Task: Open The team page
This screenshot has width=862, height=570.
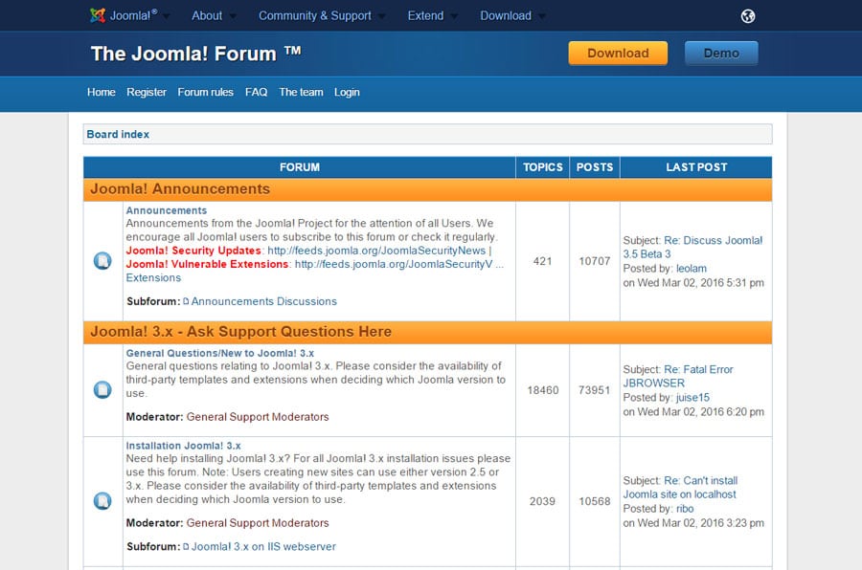Action: 302,92
